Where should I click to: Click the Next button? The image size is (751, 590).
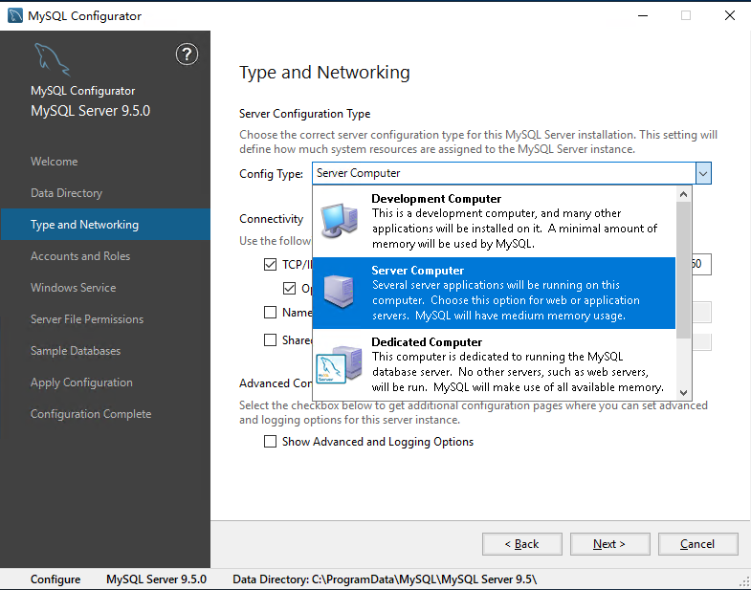click(609, 544)
